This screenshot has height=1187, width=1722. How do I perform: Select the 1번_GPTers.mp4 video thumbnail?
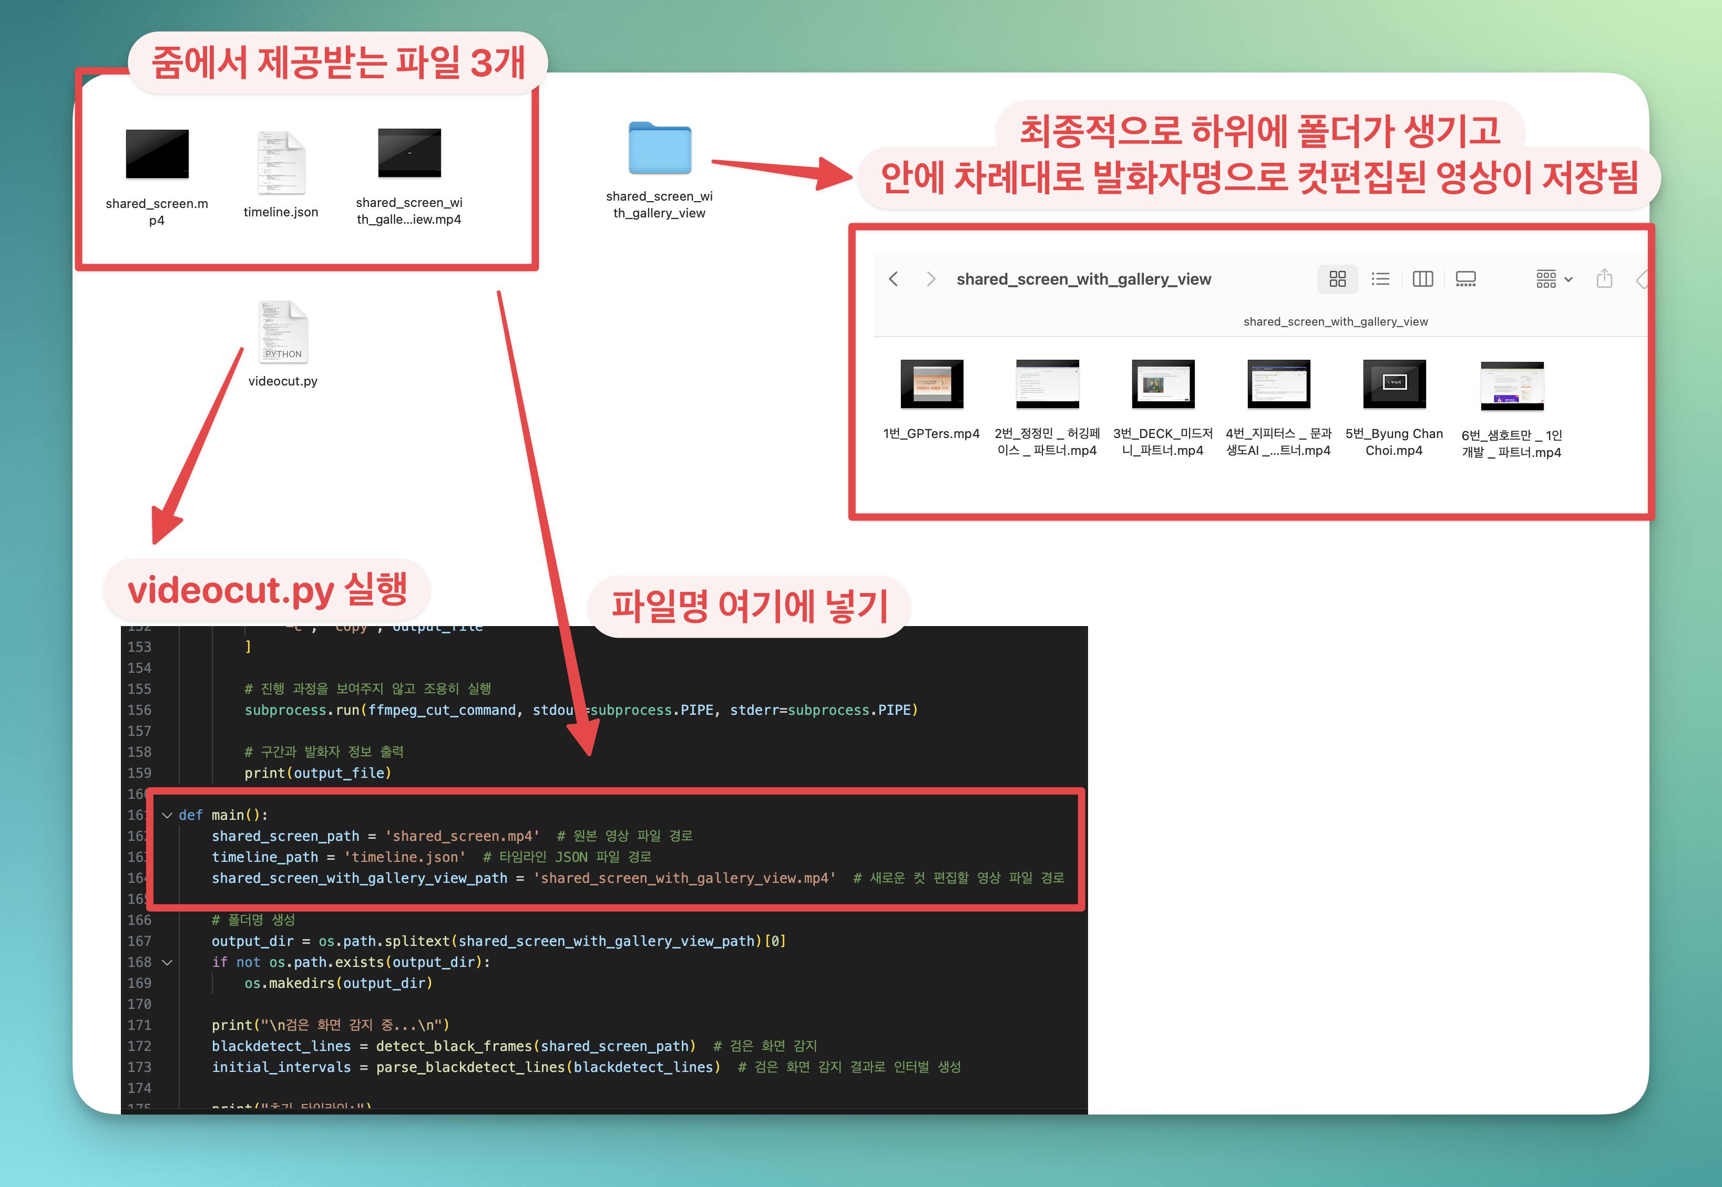pos(931,384)
